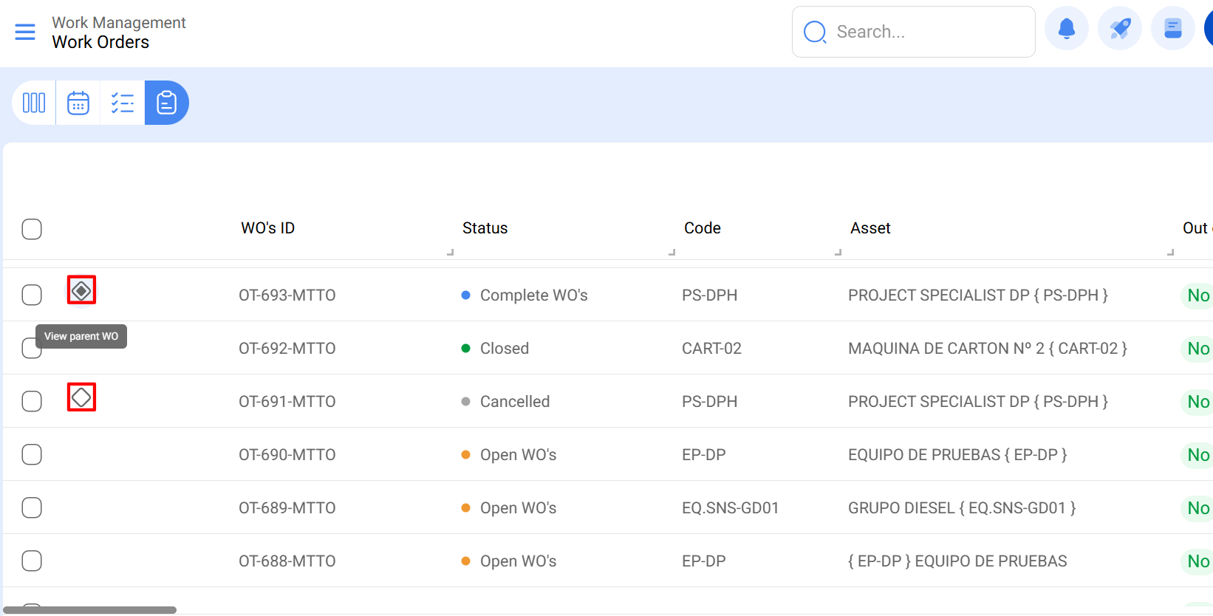The height and width of the screenshot is (616, 1213).
Task: Toggle the select-all header checkbox
Action: [32, 229]
